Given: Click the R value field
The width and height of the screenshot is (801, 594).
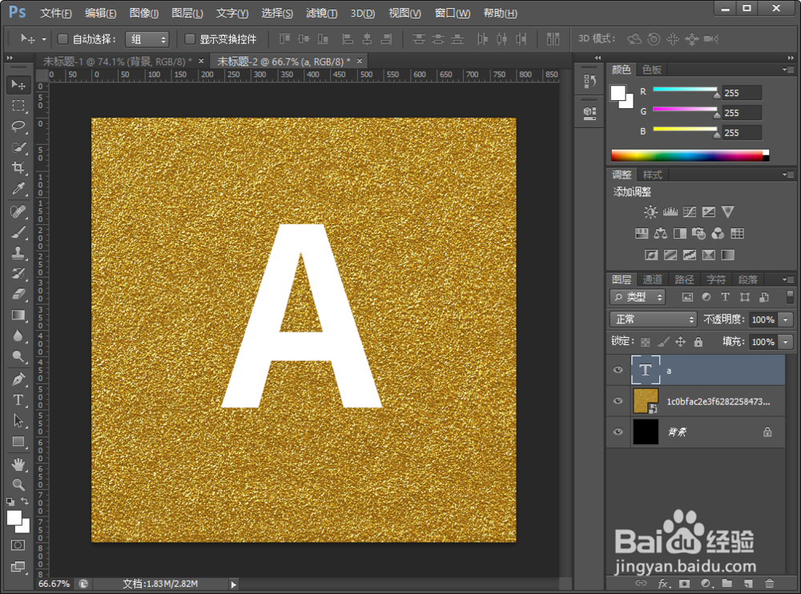Looking at the screenshot, I should (x=741, y=93).
